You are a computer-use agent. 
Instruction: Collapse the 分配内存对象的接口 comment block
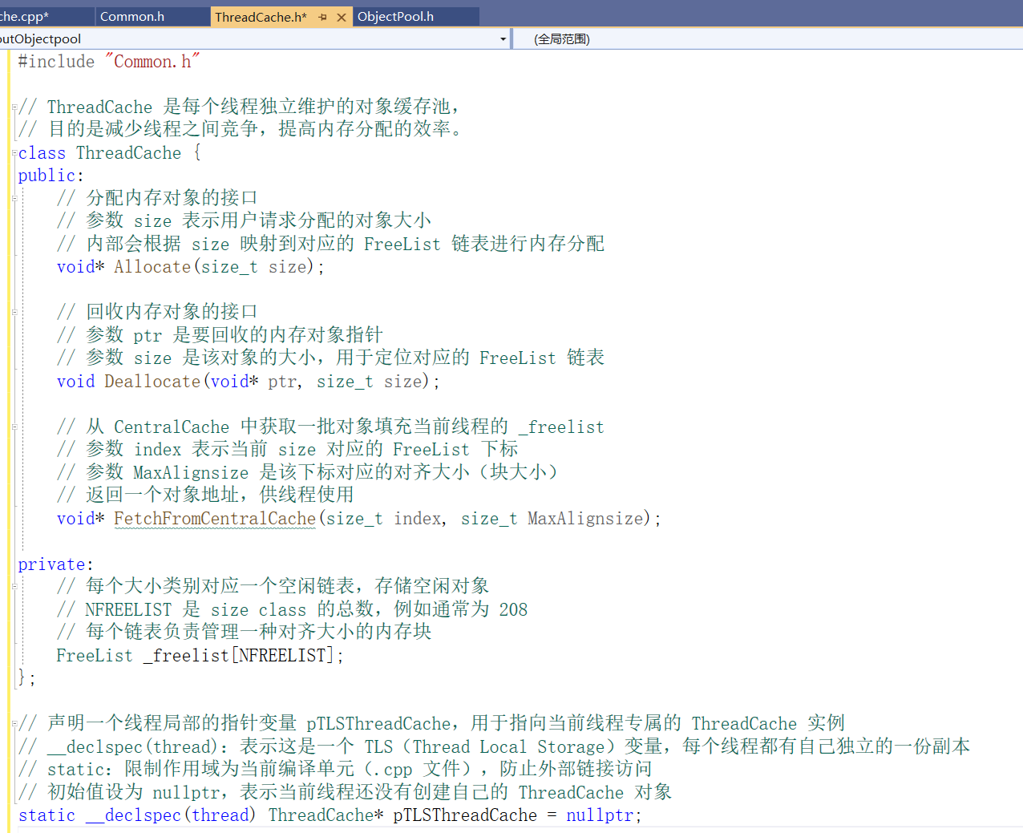pos(14,198)
